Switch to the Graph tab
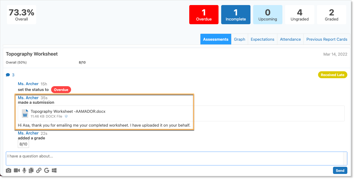Image resolution: width=354 pixels, height=179 pixels. [x=240, y=39]
